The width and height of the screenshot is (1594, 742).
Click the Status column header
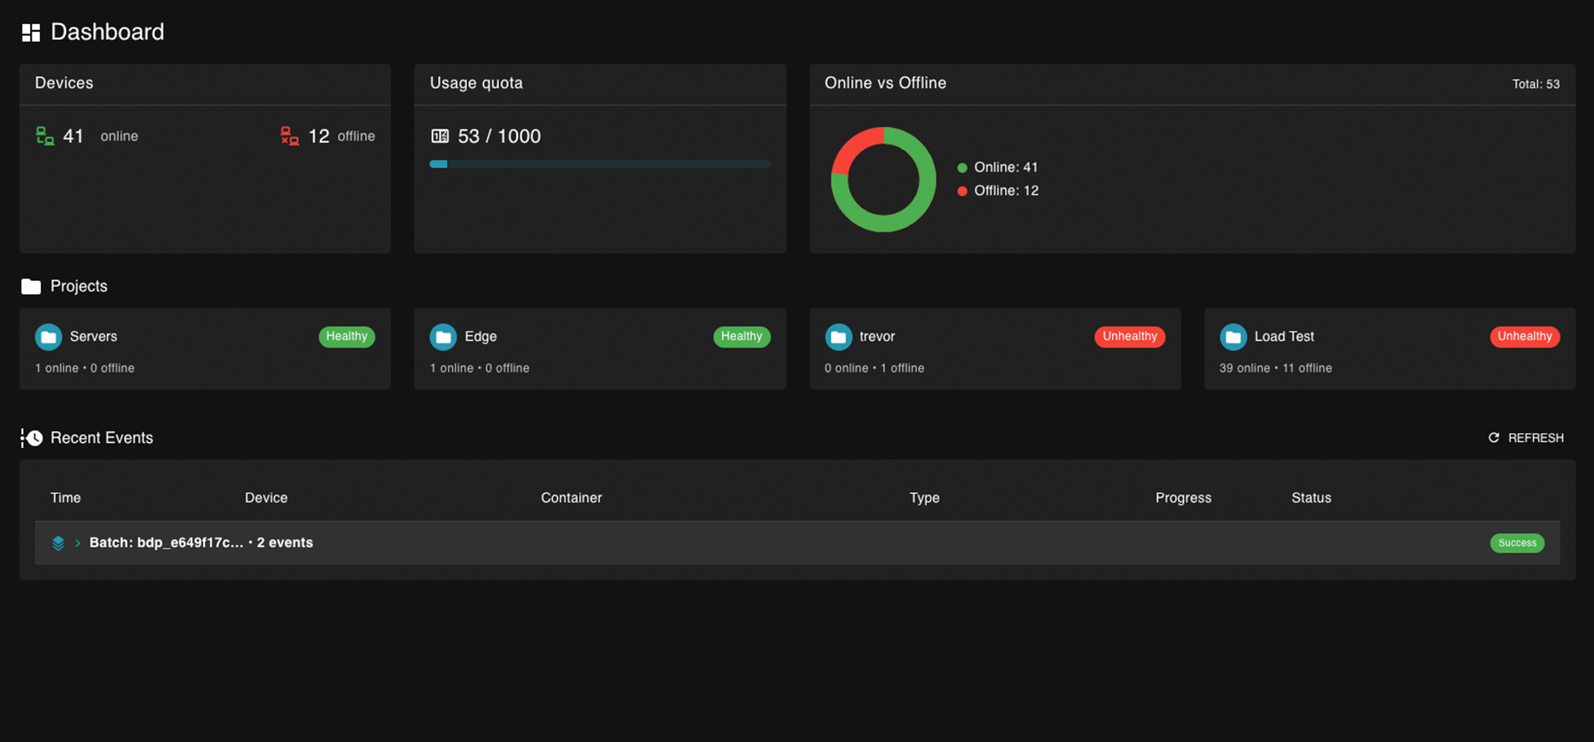pos(1311,498)
